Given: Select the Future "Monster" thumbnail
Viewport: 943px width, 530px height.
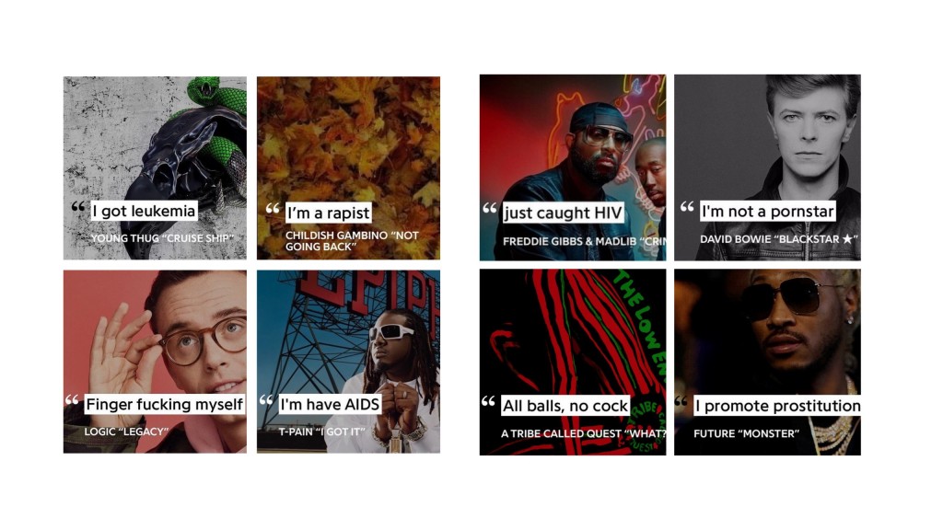Looking at the screenshot, I should (x=767, y=362).
